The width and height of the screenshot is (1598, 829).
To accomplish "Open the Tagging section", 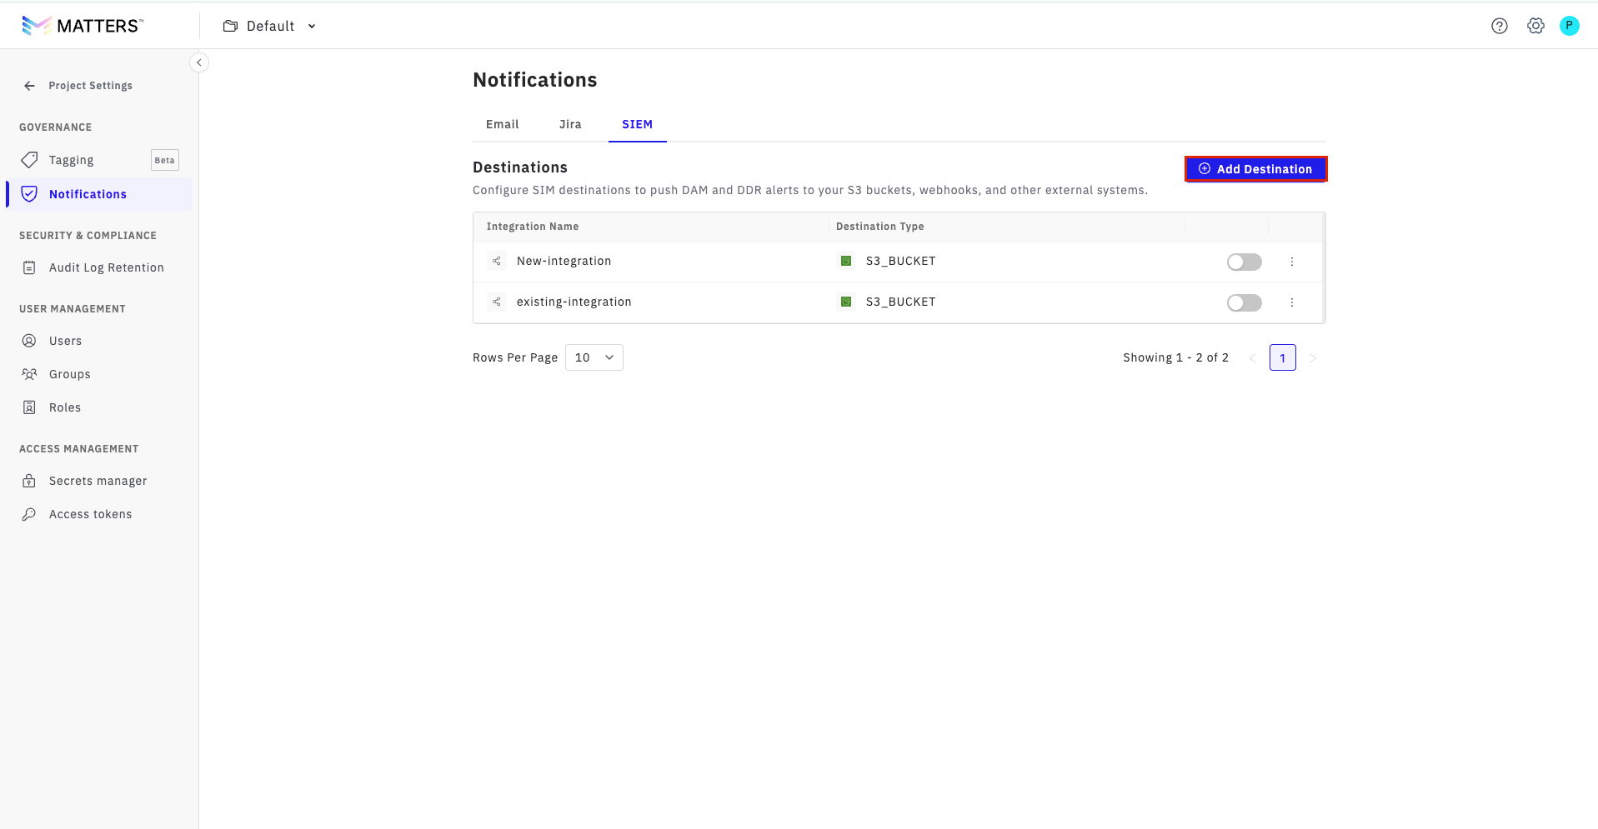I will coord(71,160).
